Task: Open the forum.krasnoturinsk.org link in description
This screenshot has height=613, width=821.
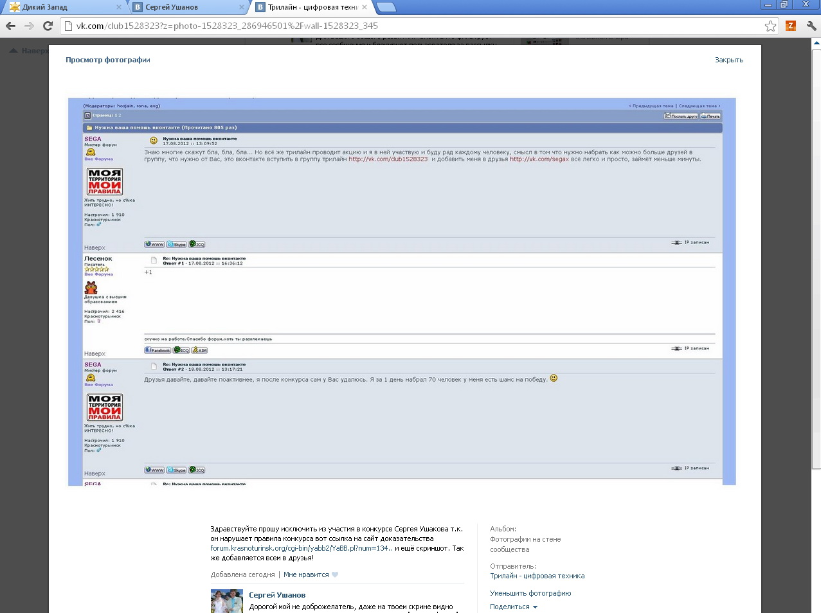Action: pos(301,548)
